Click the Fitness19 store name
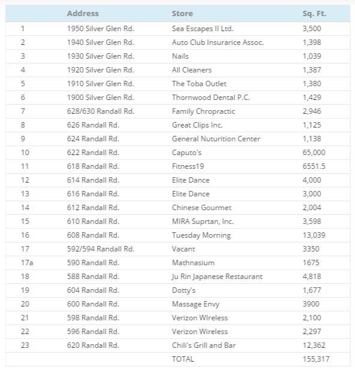Image resolution: width=355 pixels, height=370 pixels. pos(188,166)
